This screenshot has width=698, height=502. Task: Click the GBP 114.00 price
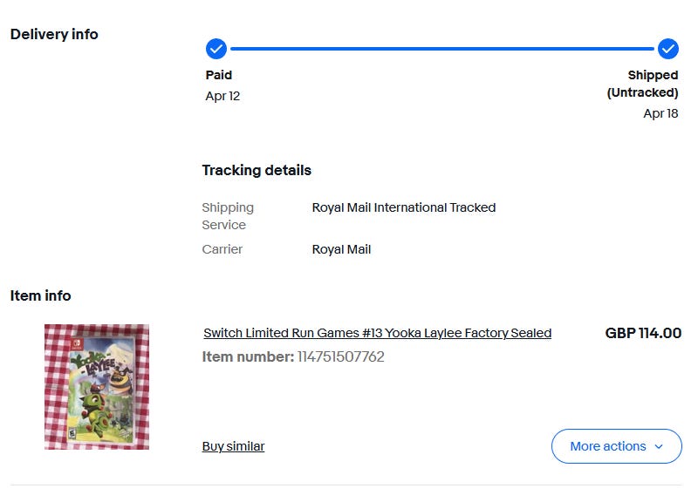643,333
